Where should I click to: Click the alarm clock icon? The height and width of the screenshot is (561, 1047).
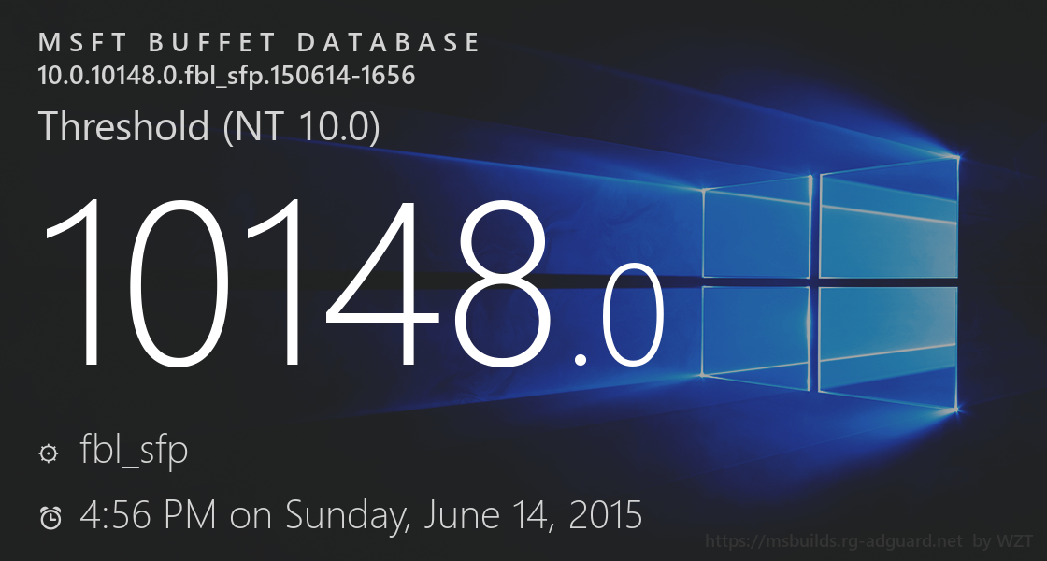50,517
